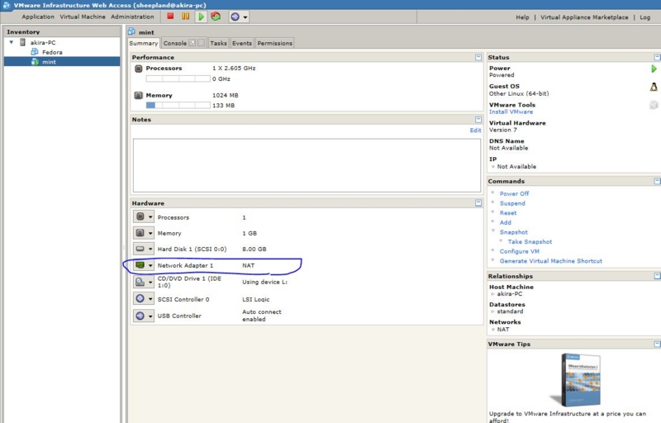The height and width of the screenshot is (423, 661).
Task: Click the akira-PC host machine entry
Action: pyautogui.click(x=510, y=294)
